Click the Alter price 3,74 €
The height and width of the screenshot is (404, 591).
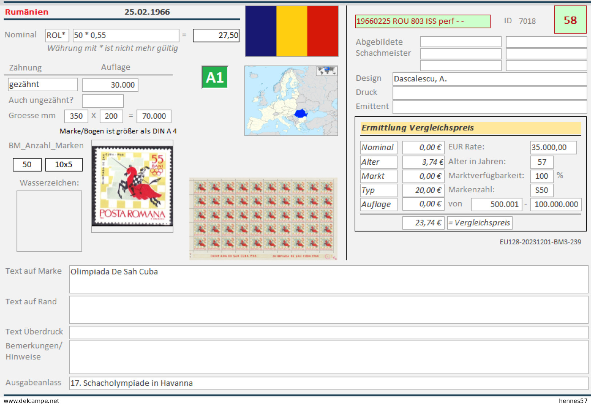(423, 162)
